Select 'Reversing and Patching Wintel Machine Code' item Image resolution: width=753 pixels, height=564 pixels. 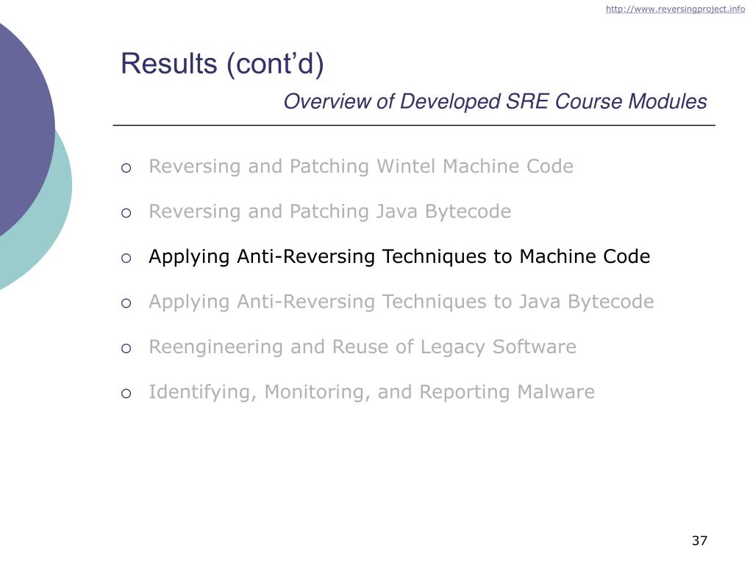coord(361,167)
